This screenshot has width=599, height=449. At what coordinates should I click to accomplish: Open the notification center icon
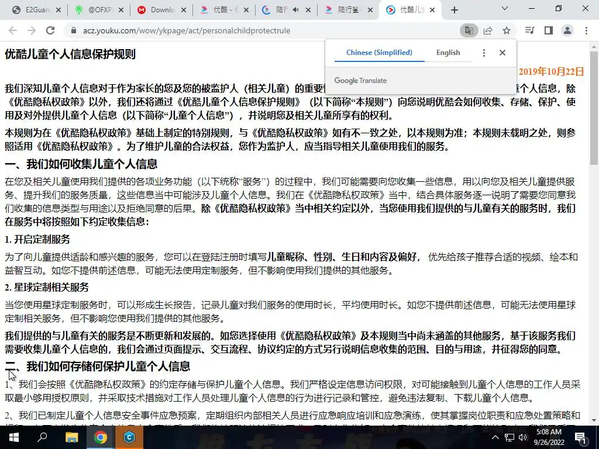(x=580, y=437)
